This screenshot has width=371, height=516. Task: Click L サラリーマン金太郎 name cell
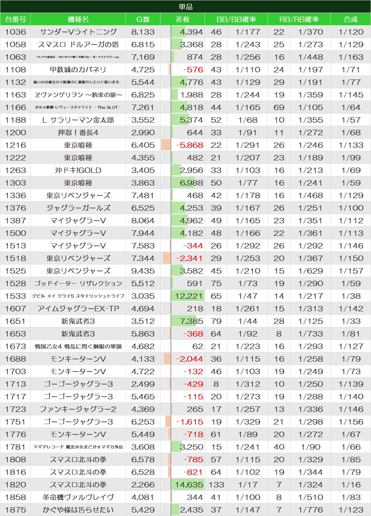coord(78,120)
